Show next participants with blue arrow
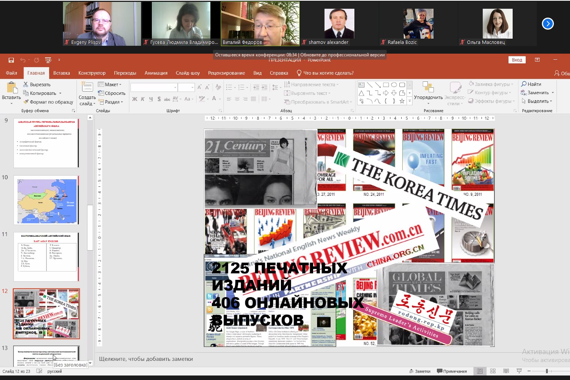Image resolution: width=570 pixels, height=380 pixels. point(548,24)
